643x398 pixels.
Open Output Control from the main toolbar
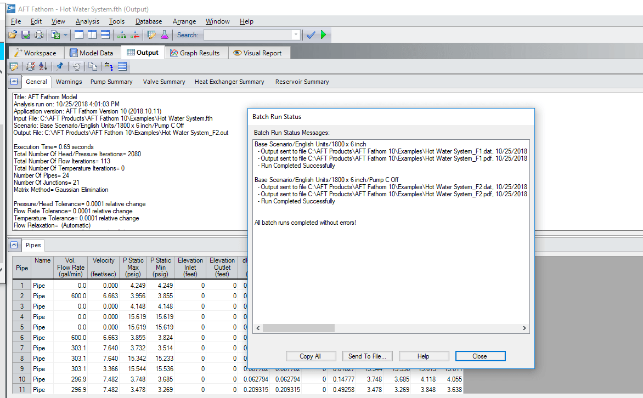[151, 35]
